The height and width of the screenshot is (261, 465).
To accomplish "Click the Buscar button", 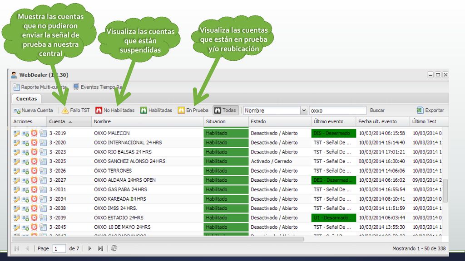I will (377, 111).
